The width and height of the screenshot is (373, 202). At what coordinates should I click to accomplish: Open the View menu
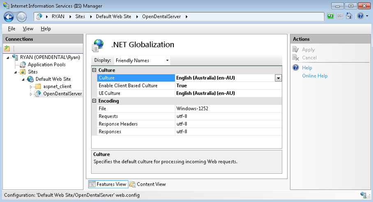tap(28, 29)
